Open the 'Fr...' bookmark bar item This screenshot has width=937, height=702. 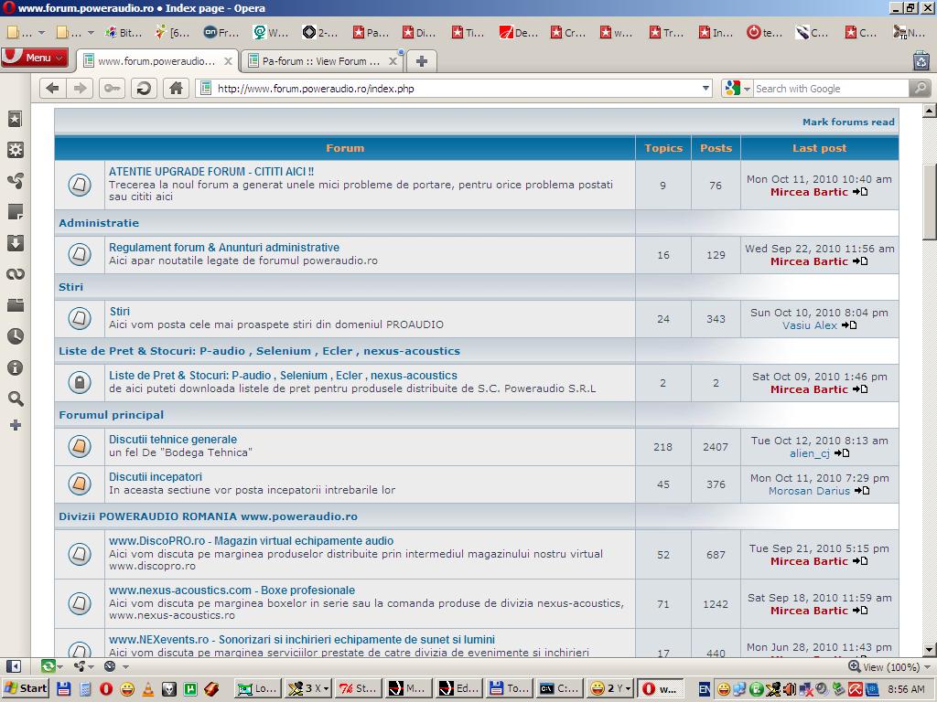(x=221, y=32)
